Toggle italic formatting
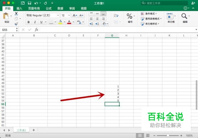Image resolution: width=198 pixels, height=138 pixels. pos(35,22)
